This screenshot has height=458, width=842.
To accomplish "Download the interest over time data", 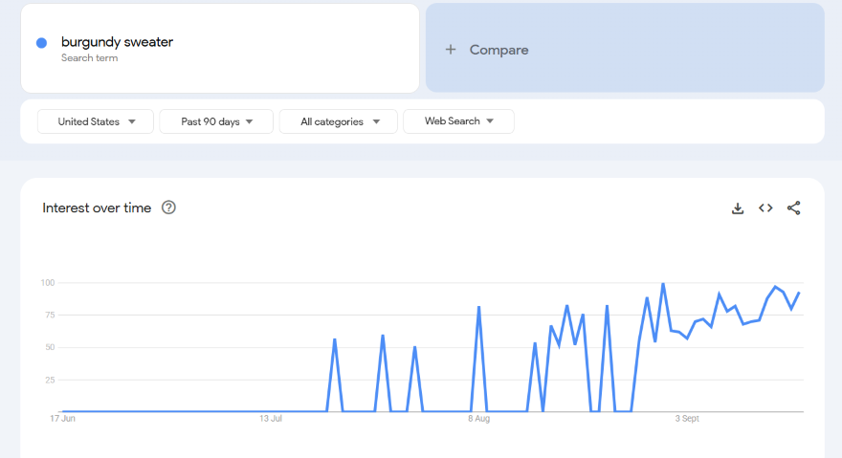I will point(738,208).
